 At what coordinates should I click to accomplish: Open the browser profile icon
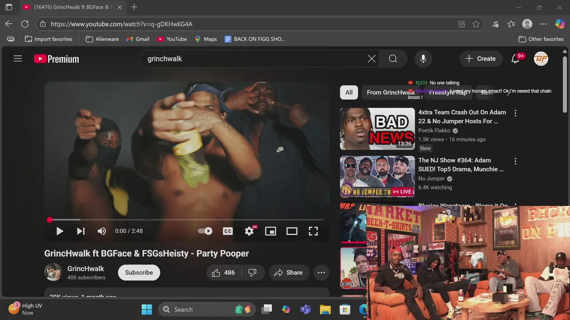coord(527,24)
